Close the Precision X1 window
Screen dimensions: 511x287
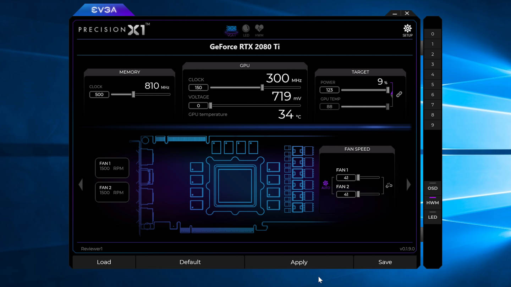pos(407,13)
